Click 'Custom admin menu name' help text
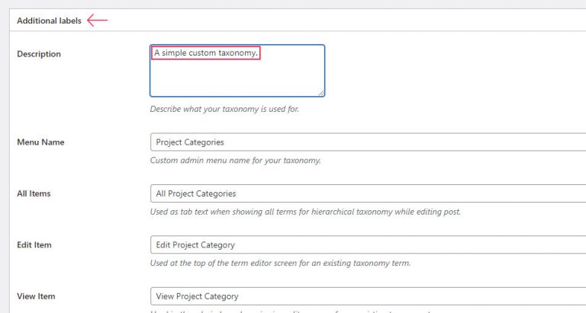The width and height of the screenshot is (586, 313). point(235,161)
